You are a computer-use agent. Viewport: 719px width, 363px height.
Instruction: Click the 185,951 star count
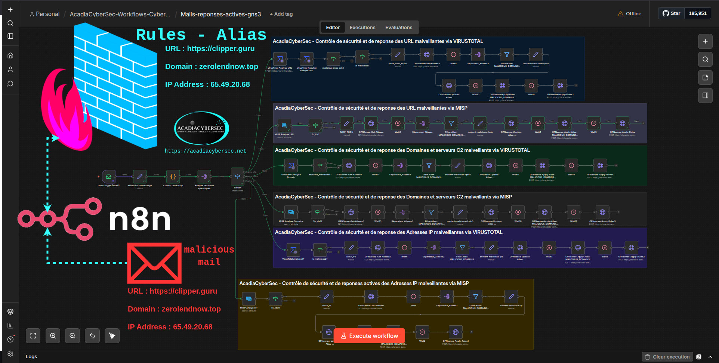click(698, 13)
